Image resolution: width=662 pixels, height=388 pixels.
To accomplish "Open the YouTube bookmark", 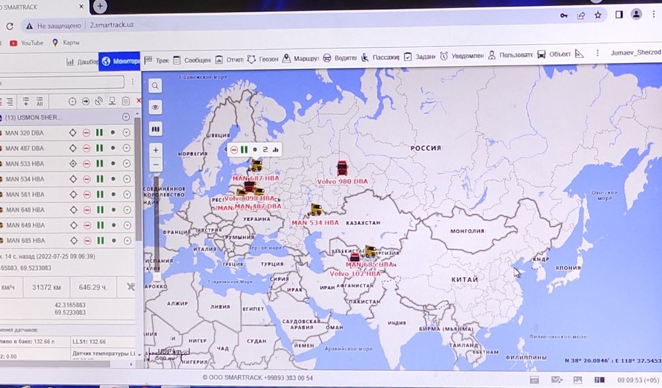I will (26, 43).
